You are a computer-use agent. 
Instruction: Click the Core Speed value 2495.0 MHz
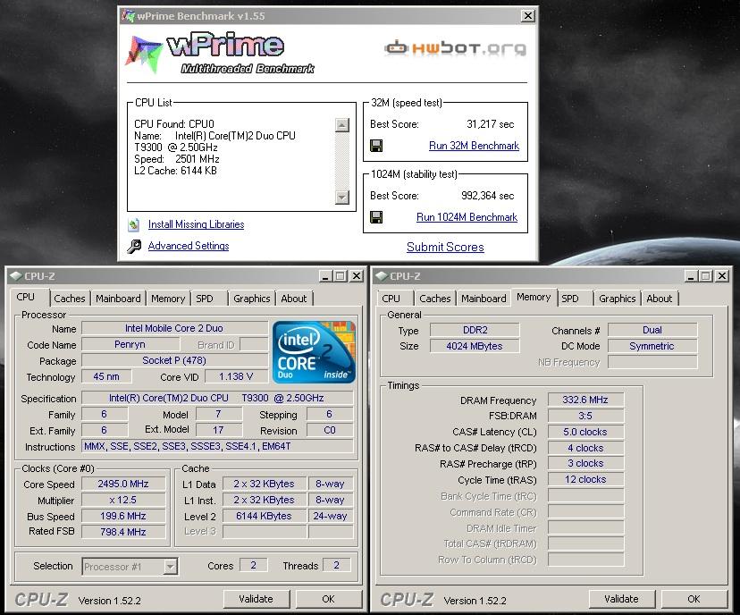click(x=123, y=484)
